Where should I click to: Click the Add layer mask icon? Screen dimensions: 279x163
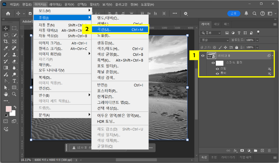[x=242, y=151]
